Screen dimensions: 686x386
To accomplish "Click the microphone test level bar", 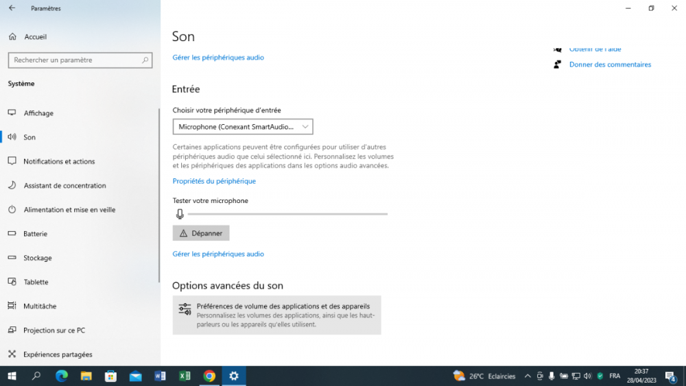I will 288,214.
